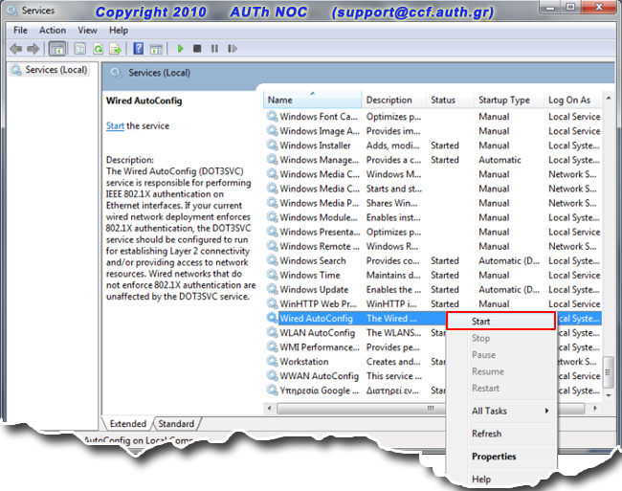Expand All Tasks submenu in context menu
Viewport: 622px width, 491px height.
click(x=501, y=411)
